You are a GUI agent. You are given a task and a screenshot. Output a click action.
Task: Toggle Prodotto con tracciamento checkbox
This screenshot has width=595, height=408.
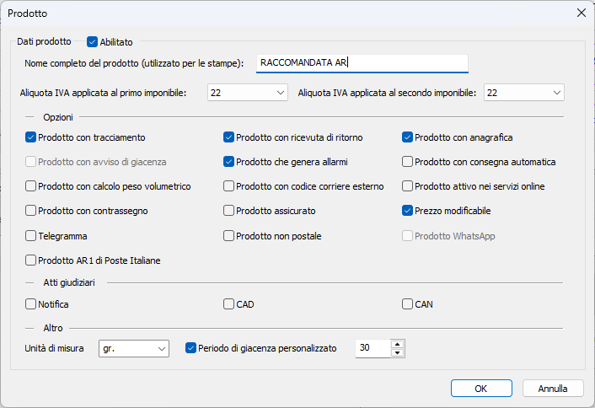(x=31, y=137)
